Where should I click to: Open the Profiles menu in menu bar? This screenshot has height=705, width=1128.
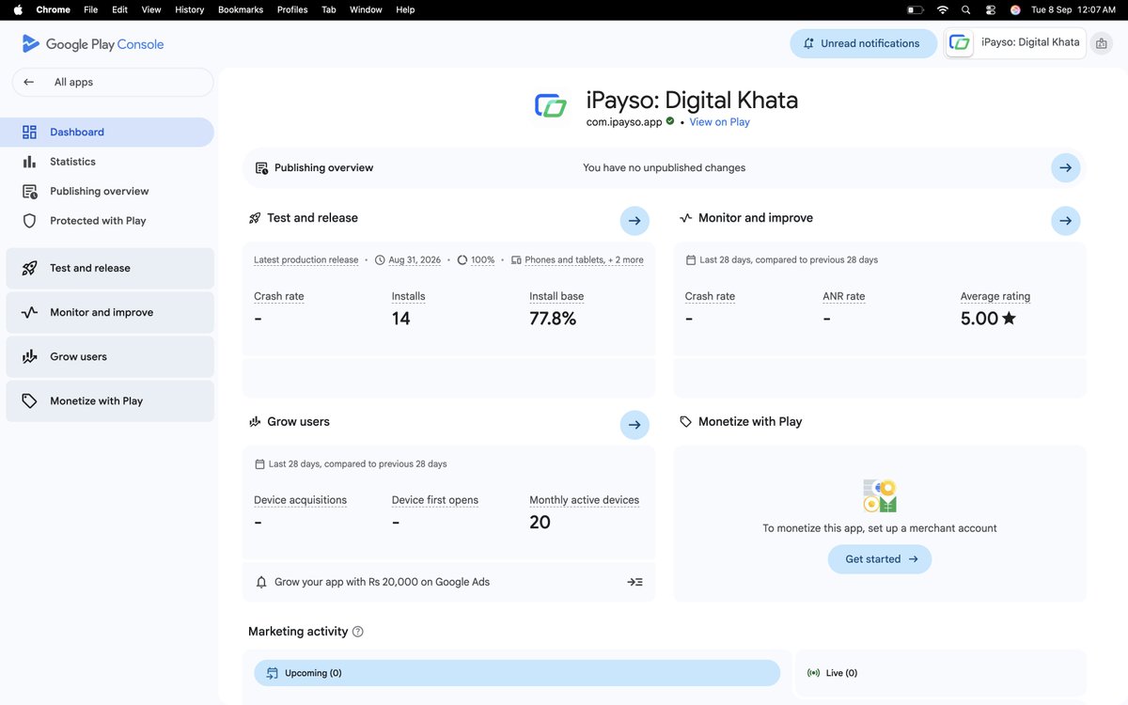tap(292, 9)
